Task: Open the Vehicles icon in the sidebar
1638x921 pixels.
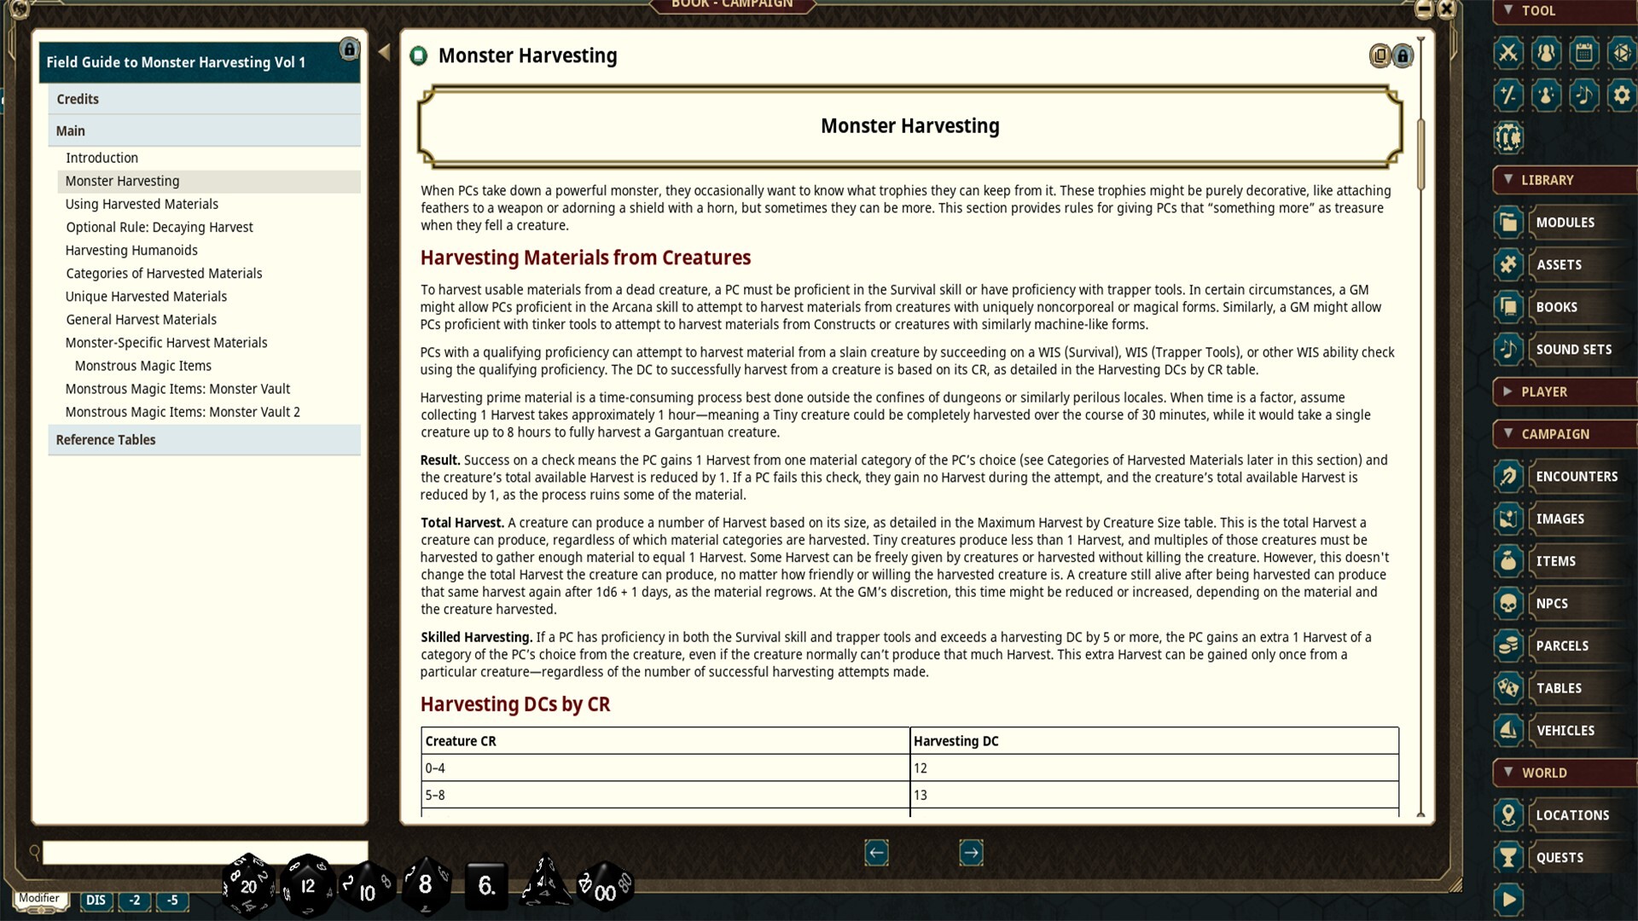Action: (1508, 730)
